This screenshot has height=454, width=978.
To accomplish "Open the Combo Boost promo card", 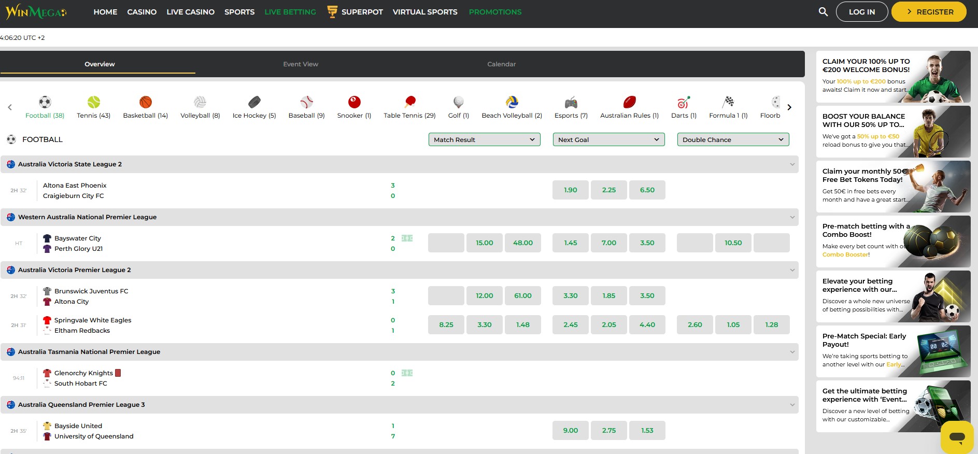I will coord(893,242).
